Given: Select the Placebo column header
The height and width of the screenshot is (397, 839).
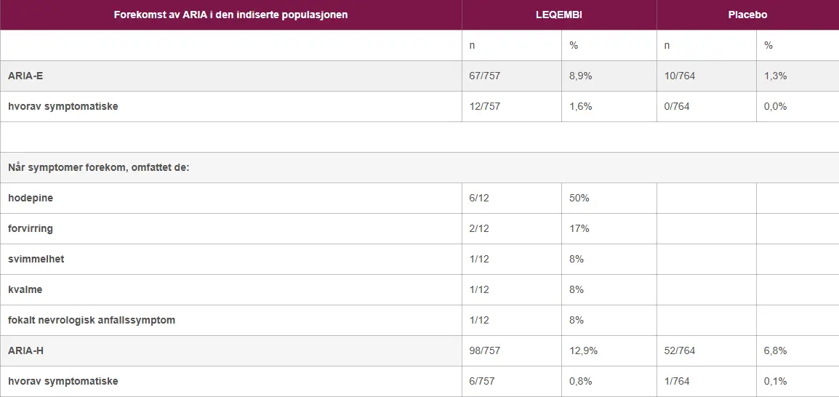Looking at the screenshot, I should [747, 15].
